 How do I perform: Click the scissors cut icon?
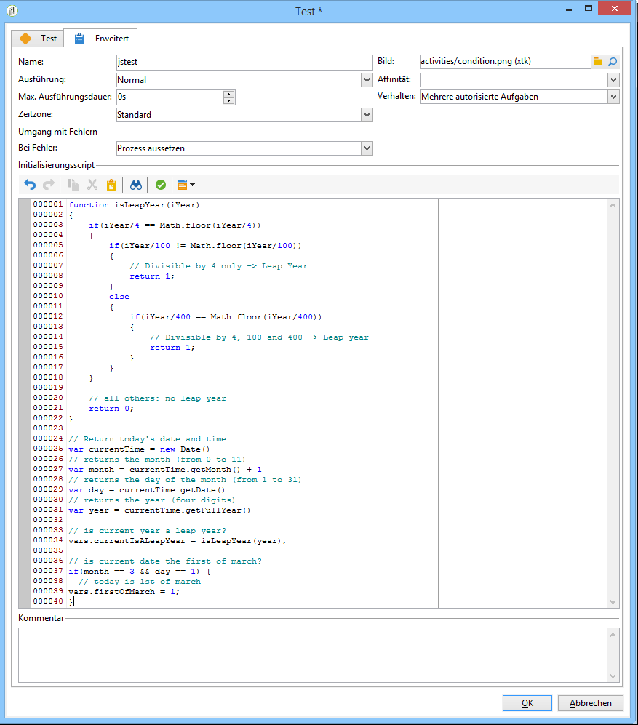coord(92,185)
